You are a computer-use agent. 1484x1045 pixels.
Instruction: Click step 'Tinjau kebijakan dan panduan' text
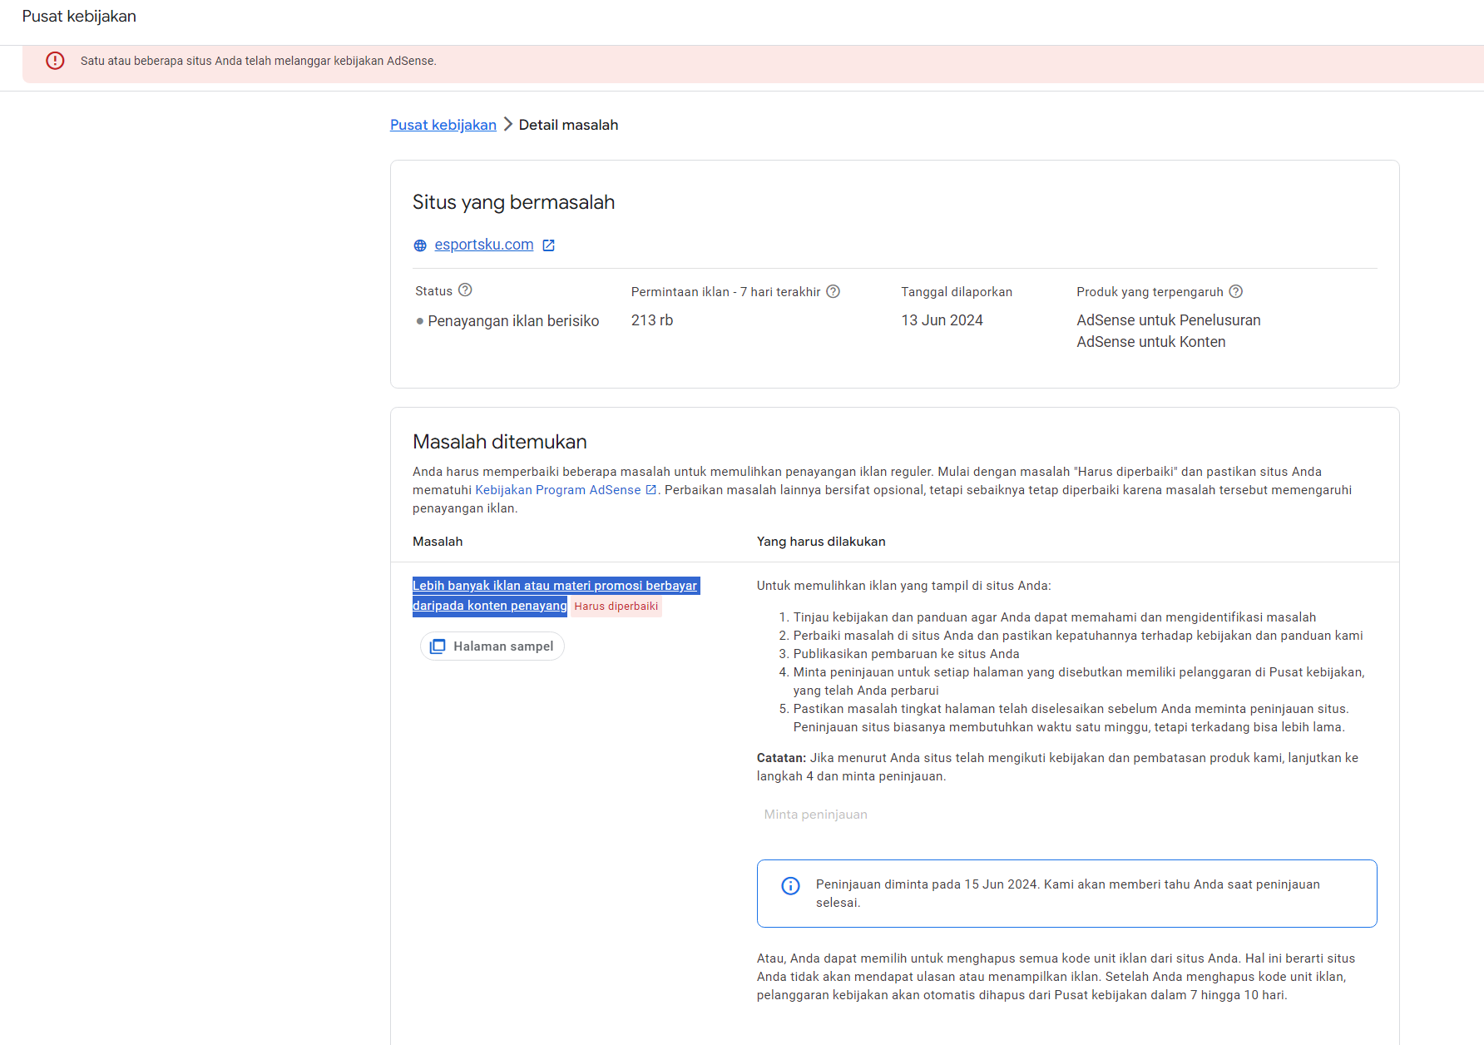coord(1055,617)
